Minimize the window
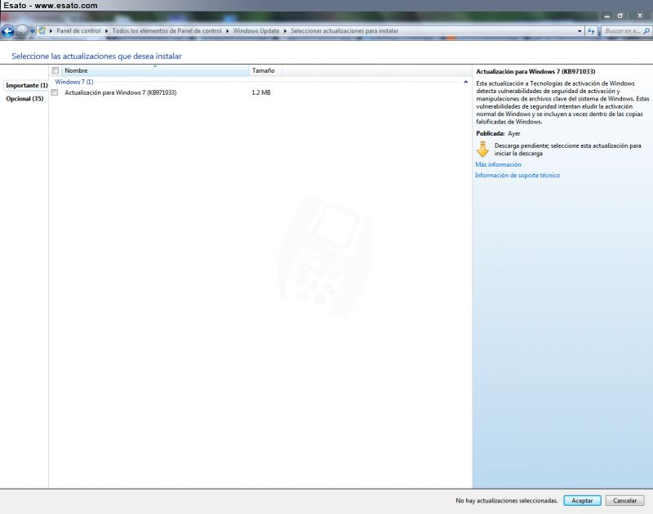The width and height of the screenshot is (653, 514). point(606,16)
